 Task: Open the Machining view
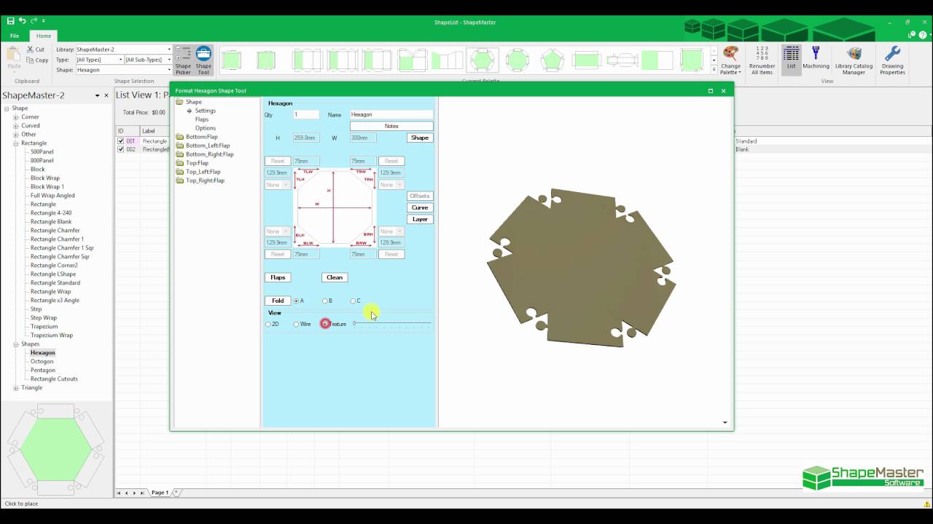pyautogui.click(x=816, y=58)
